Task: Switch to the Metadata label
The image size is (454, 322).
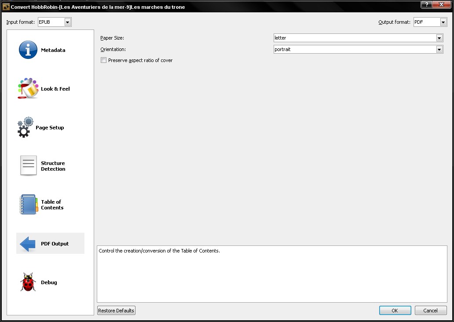Action: [53, 50]
